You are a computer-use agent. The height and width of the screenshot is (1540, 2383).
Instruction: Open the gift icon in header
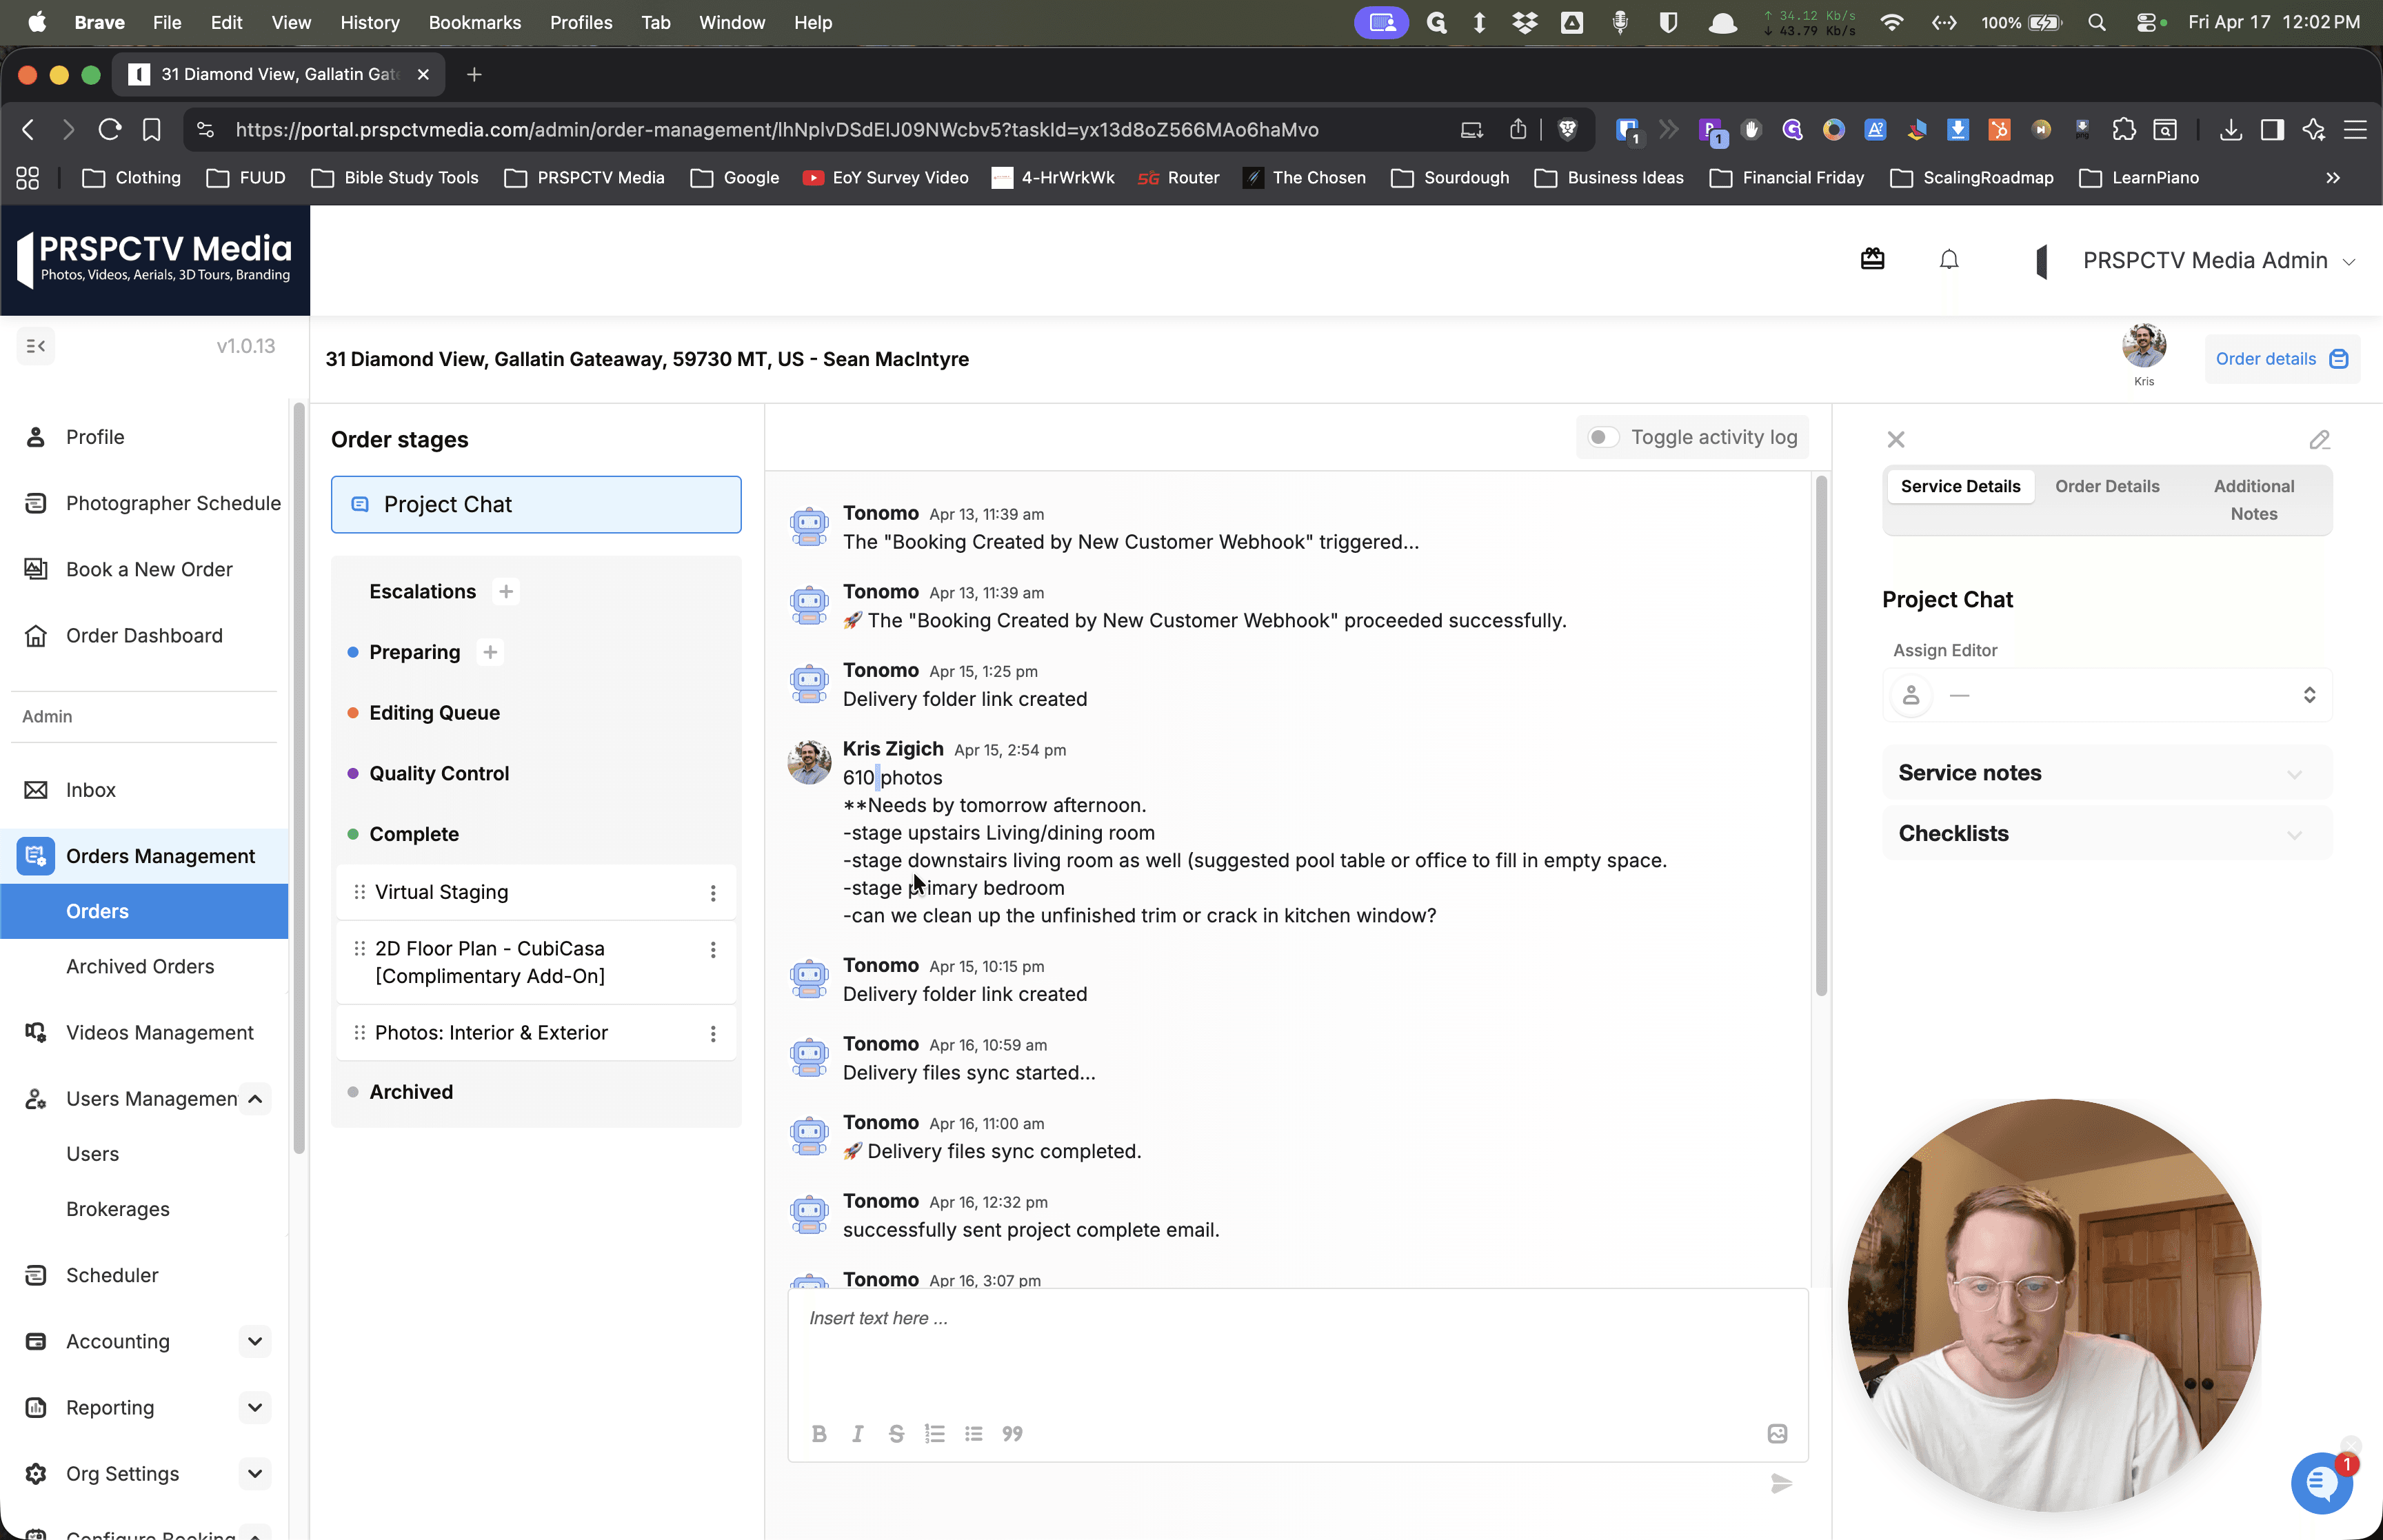[x=1872, y=259]
